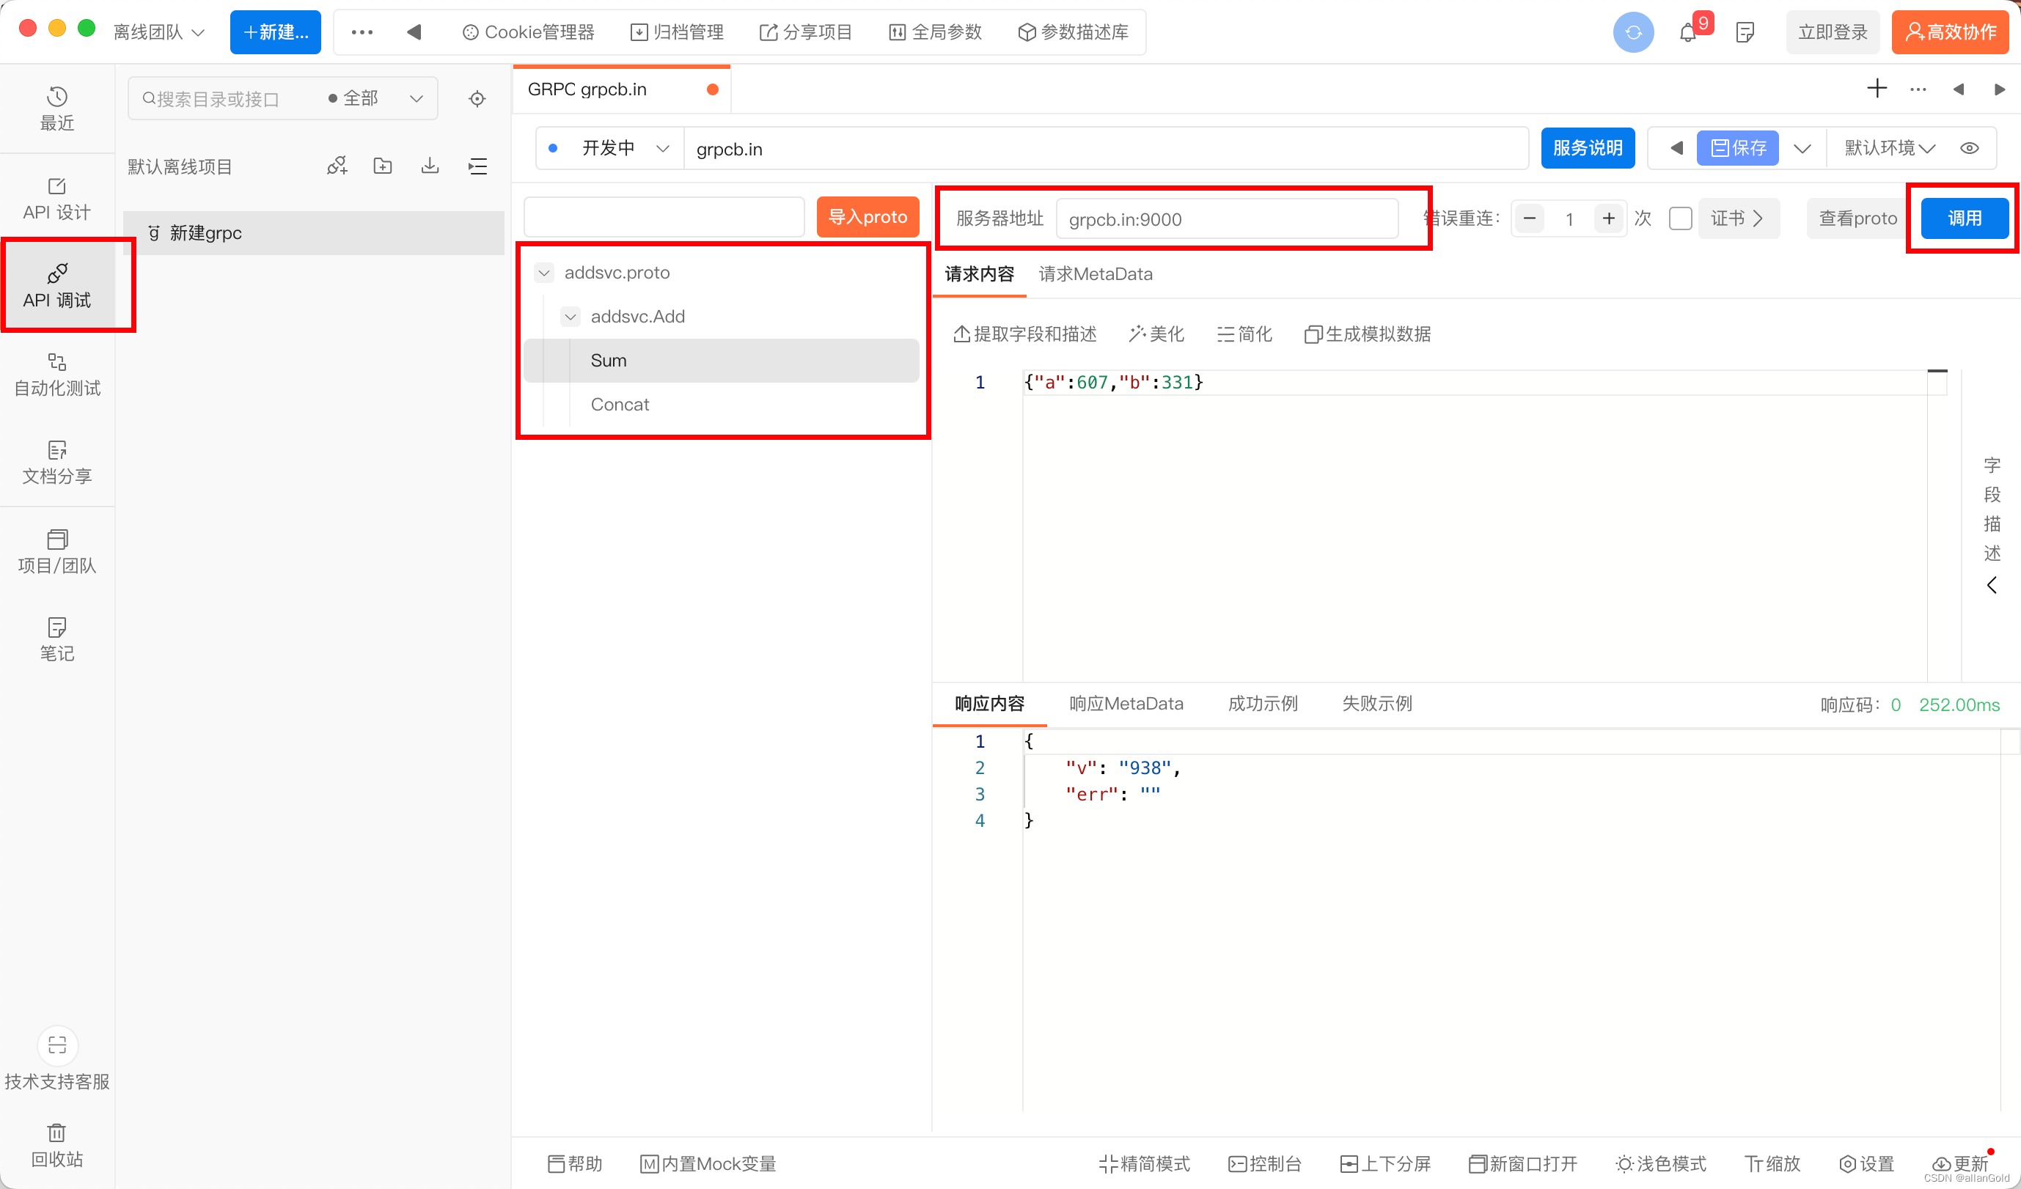
Task: Click the 立即登录 login button
Action: [x=1833, y=32]
